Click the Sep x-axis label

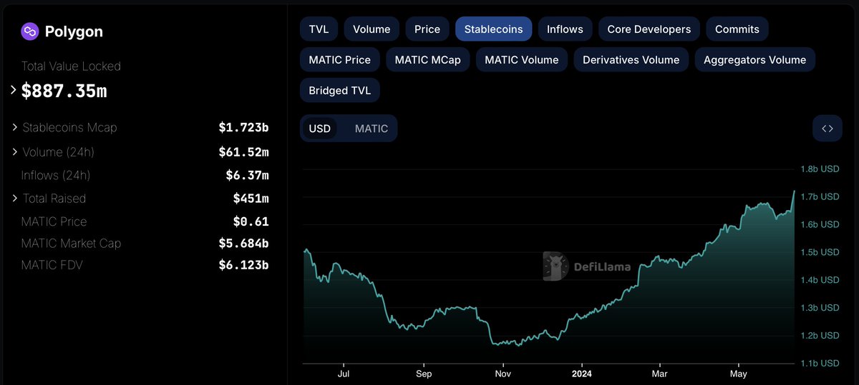pyautogui.click(x=424, y=374)
